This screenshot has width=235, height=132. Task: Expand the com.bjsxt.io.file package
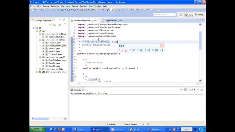(x=40, y=69)
